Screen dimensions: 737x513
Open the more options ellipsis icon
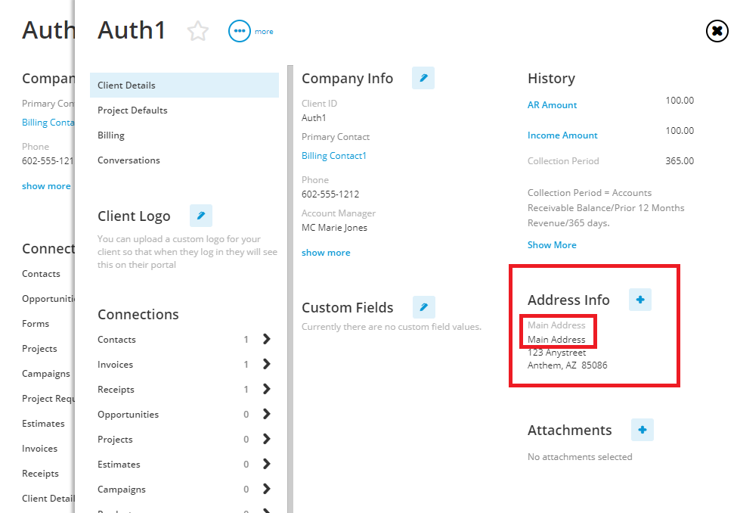click(x=240, y=31)
